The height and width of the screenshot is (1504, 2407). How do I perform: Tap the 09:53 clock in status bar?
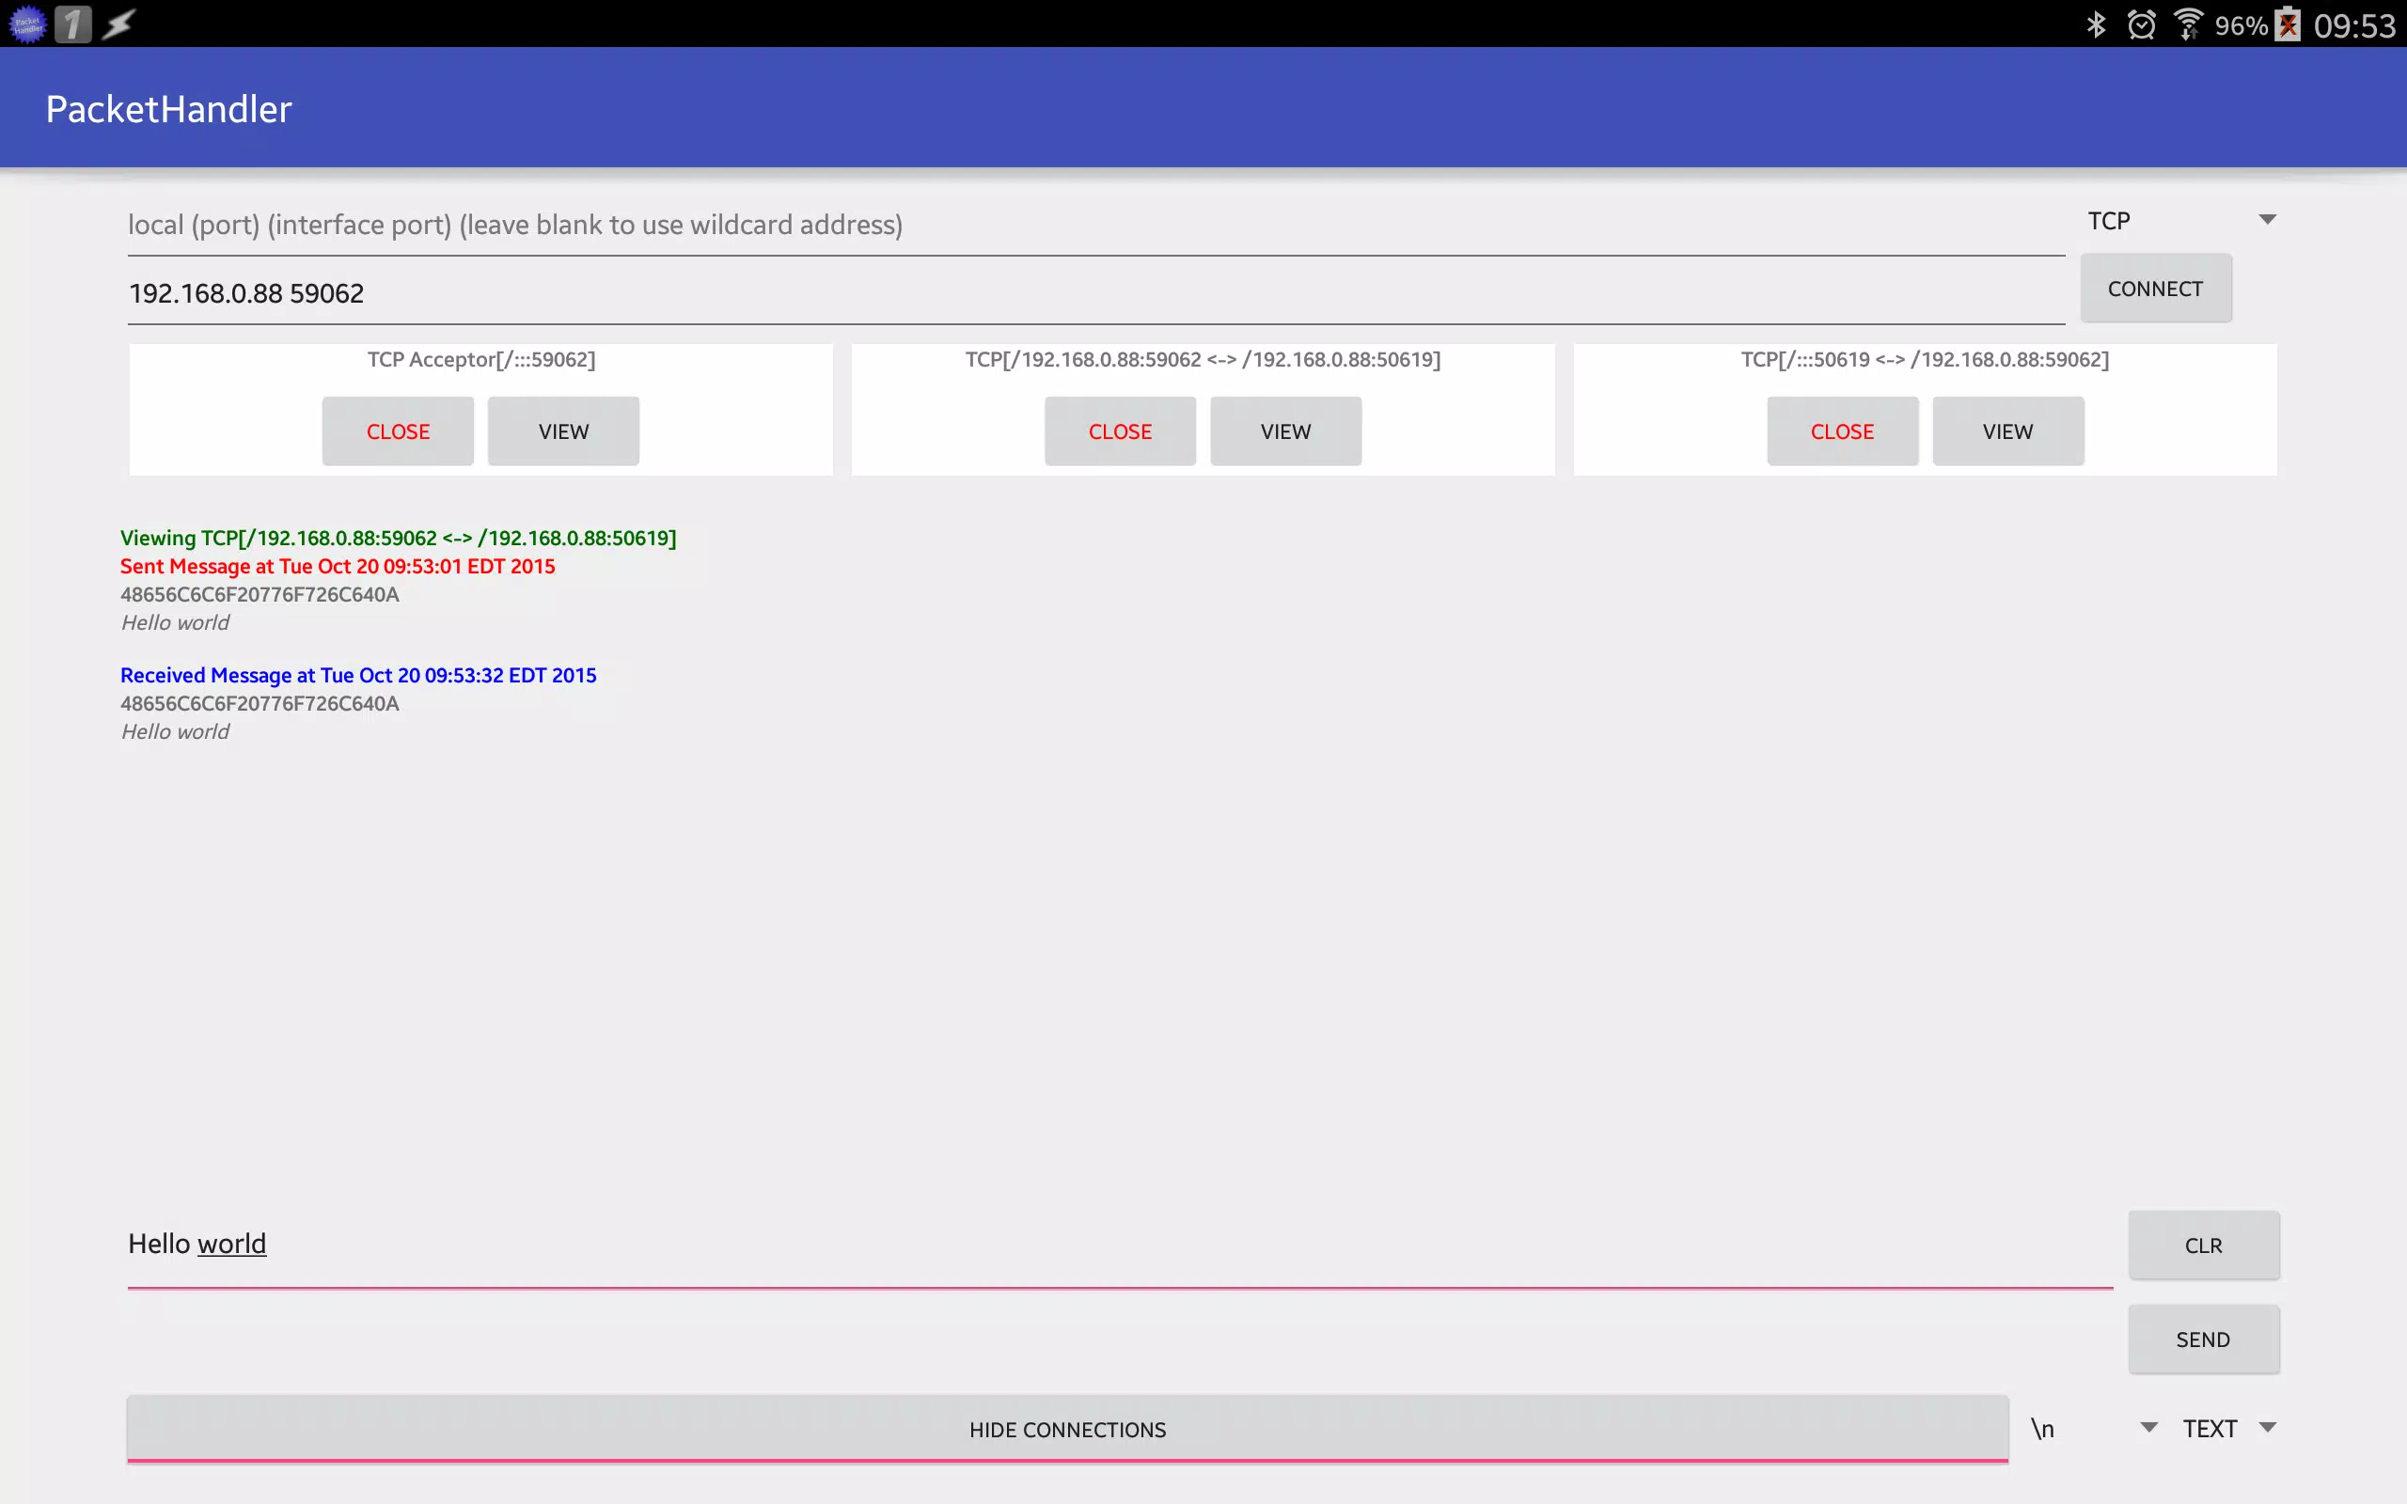2354,26
